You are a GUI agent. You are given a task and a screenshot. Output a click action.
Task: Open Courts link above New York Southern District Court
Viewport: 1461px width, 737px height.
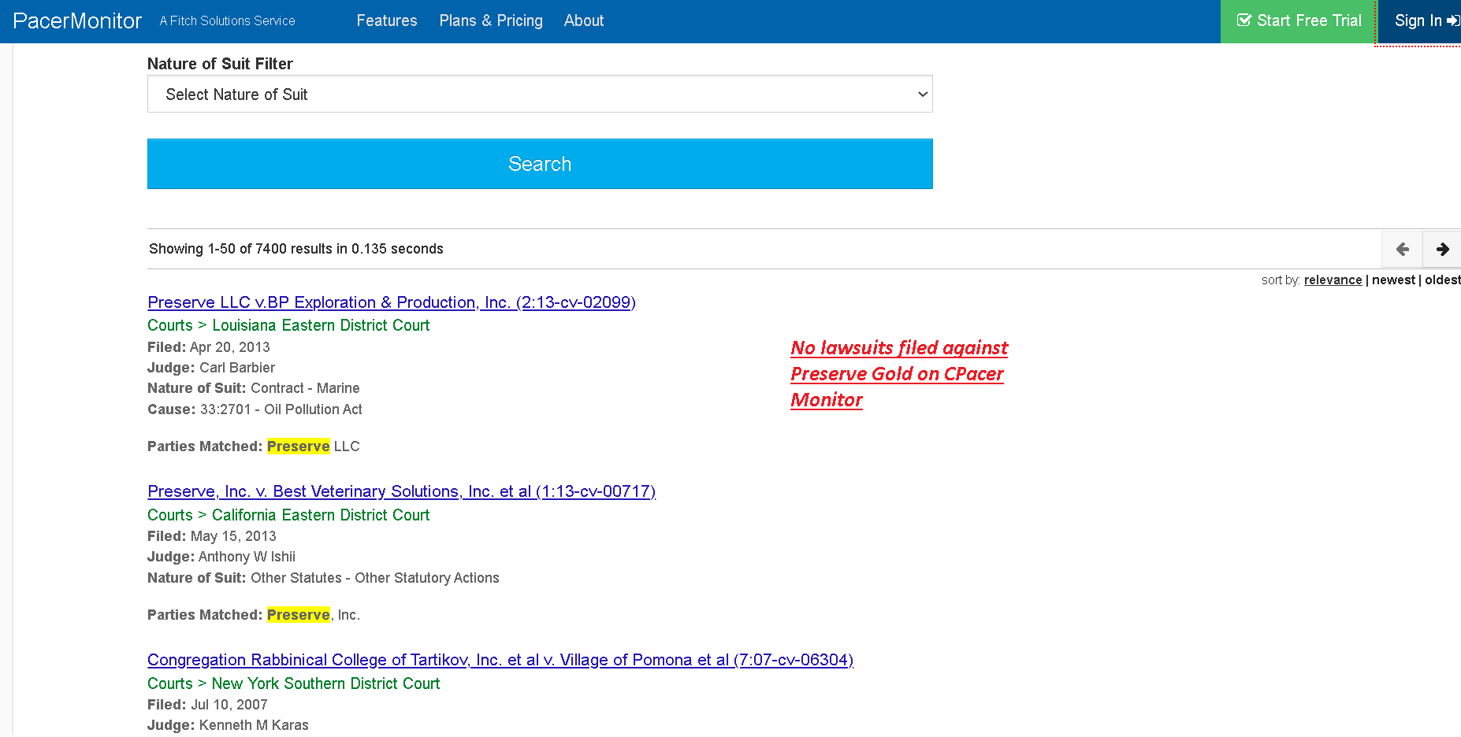(x=170, y=683)
